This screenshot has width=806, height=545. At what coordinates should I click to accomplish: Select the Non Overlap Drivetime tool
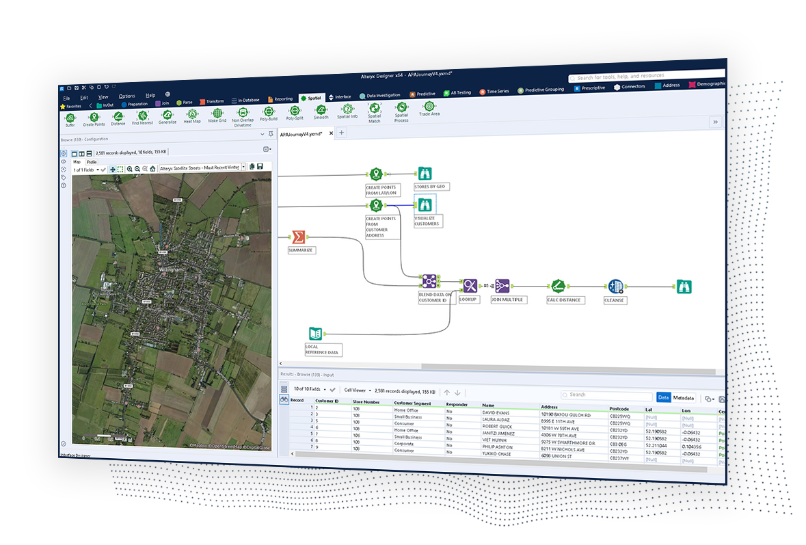tap(243, 117)
